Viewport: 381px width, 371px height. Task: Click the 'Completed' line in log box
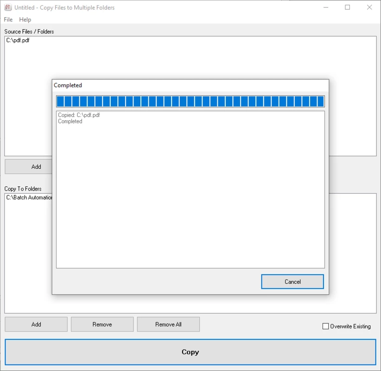(70, 122)
